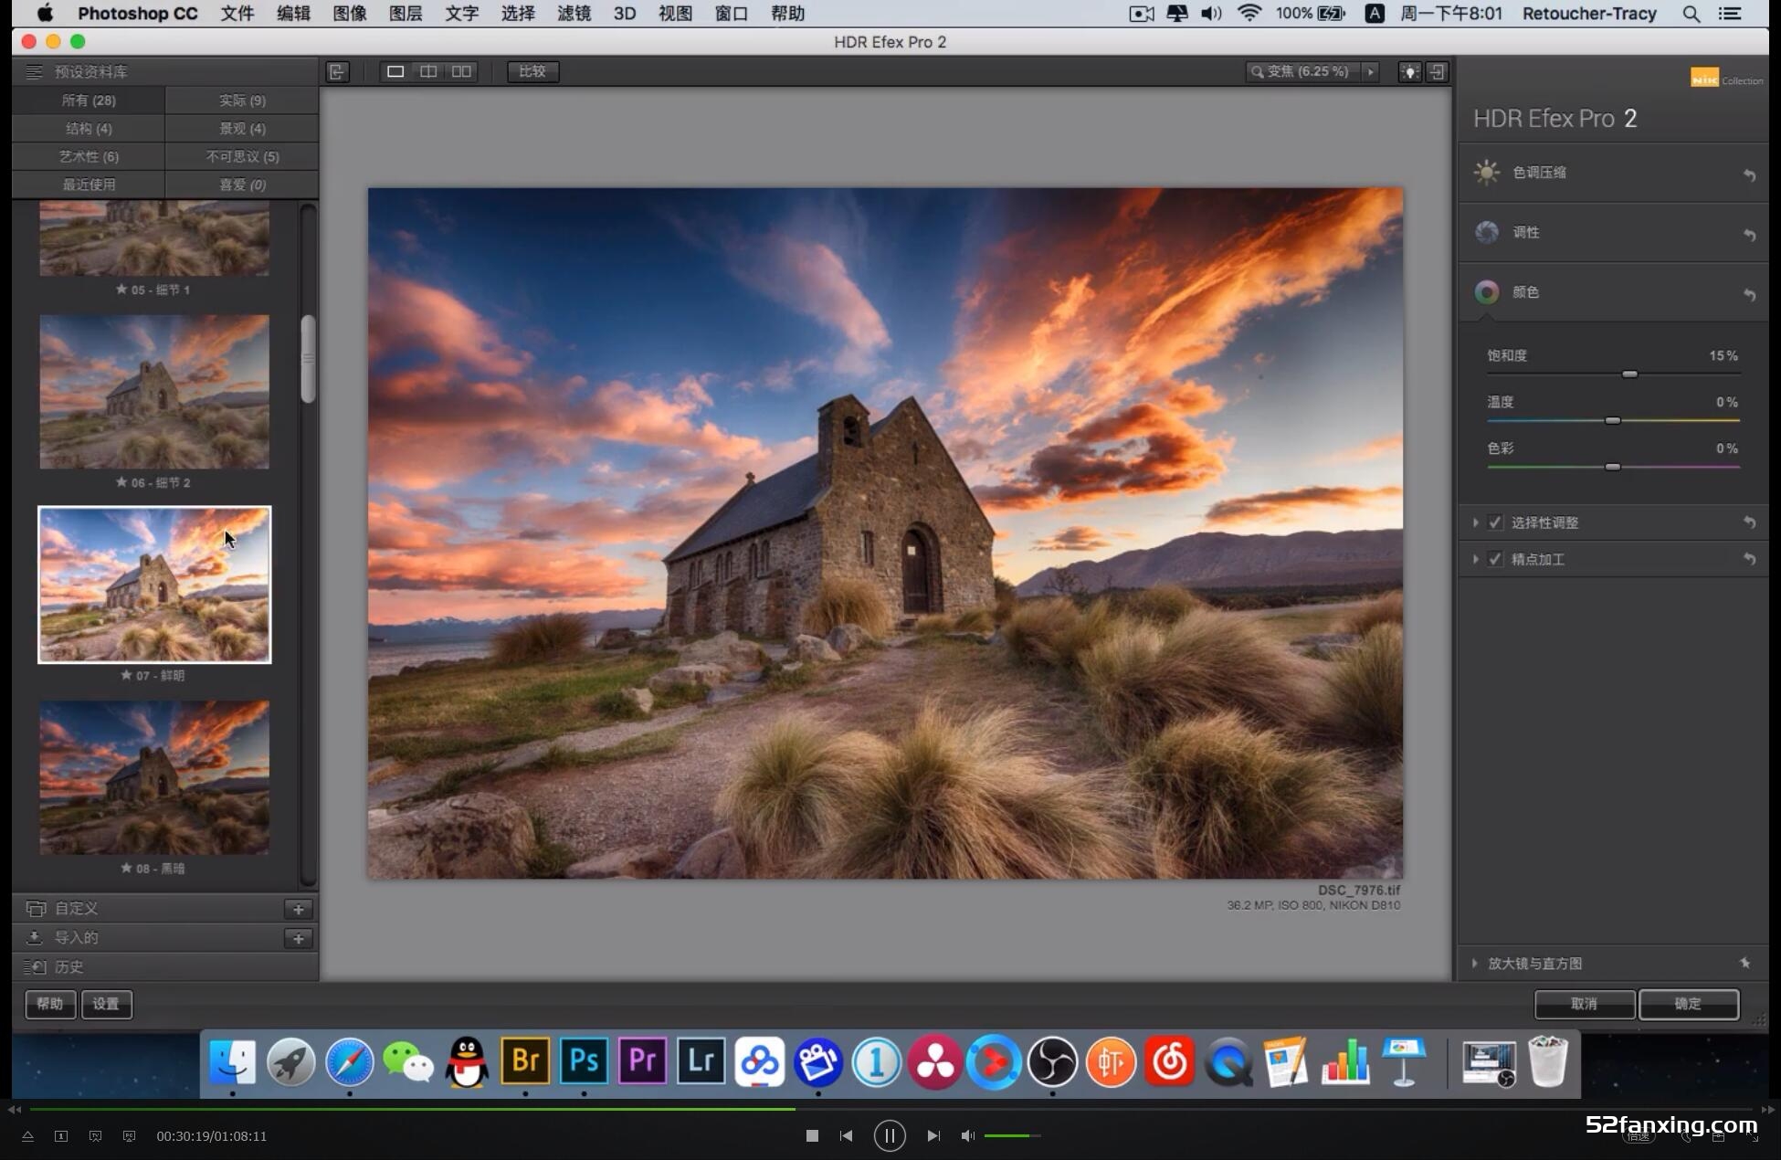The width and height of the screenshot is (1781, 1160).
Task: Adjust the 温度 temperature slider
Action: tap(1613, 420)
